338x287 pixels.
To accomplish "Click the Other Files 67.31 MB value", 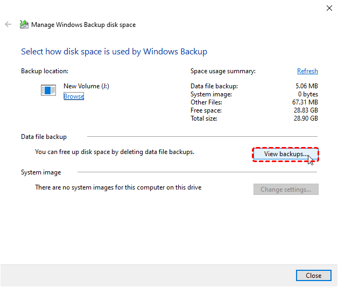I will [x=305, y=102].
